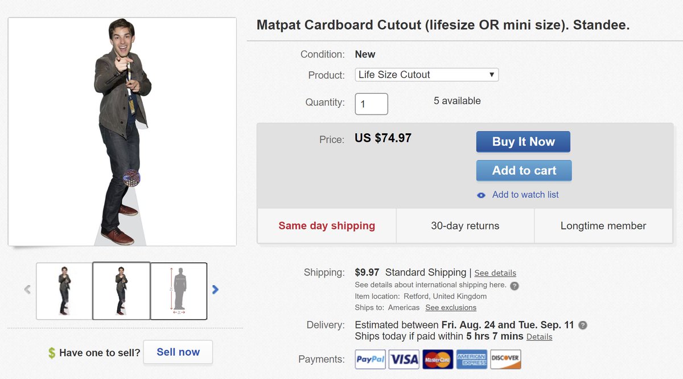Select the Same day shipping tab
Screen dimensions: 683x379
(327, 226)
